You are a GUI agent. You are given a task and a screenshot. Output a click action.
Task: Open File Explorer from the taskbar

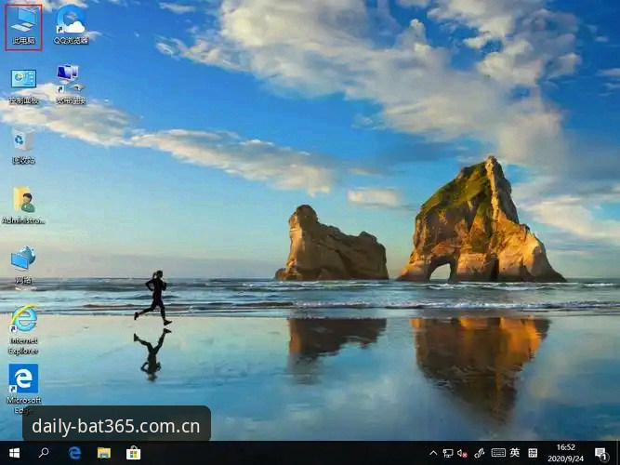[x=104, y=453]
